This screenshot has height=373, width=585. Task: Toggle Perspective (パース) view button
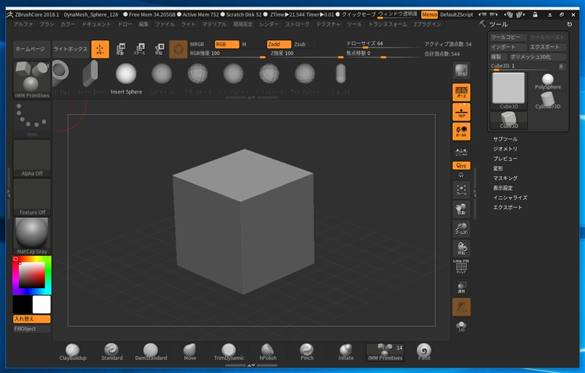[x=461, y=92]
